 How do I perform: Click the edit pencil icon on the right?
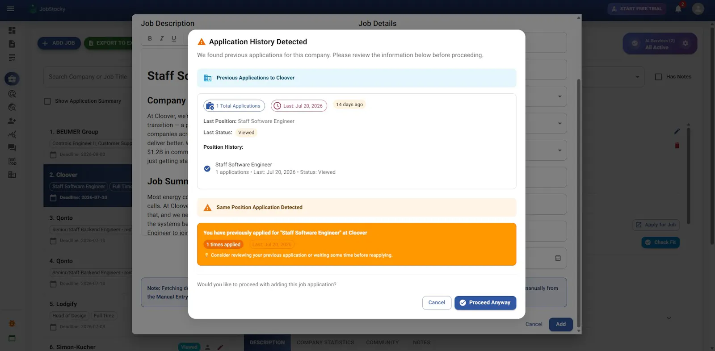[x=677, y=131]
